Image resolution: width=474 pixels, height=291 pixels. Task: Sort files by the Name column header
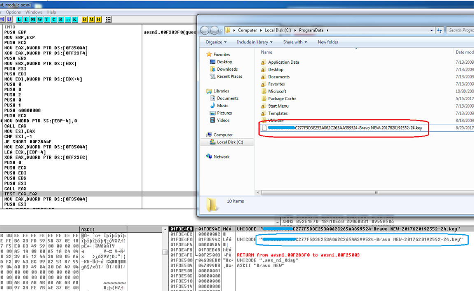[266, 52]
